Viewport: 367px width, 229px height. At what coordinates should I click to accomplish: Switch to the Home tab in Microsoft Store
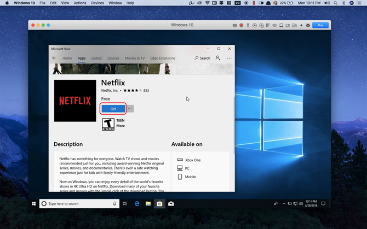[67, 58]
